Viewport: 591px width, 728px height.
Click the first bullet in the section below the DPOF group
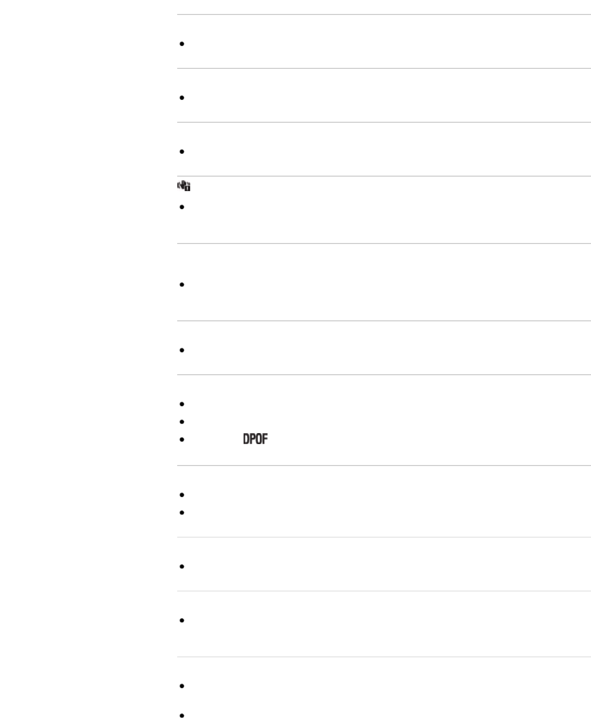[x=182, y=495]
